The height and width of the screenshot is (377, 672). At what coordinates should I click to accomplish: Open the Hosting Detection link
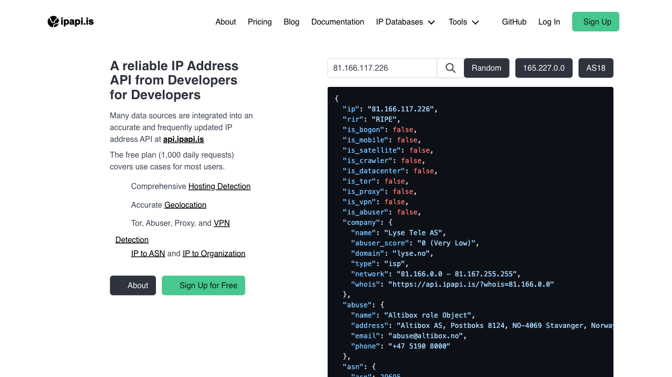point(219,186)
